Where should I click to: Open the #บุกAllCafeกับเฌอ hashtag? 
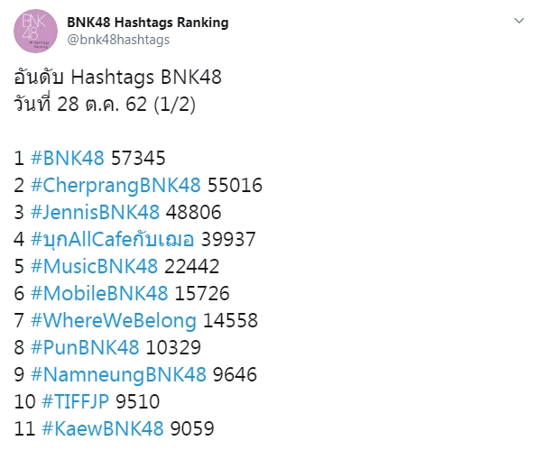click(113, 240)
